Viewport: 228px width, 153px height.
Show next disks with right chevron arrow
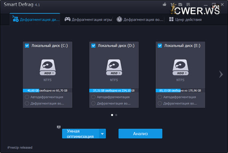(221, 74)
